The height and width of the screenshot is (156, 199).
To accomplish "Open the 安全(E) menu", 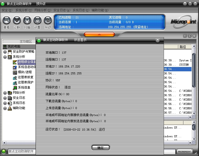I will pos(7,10).
